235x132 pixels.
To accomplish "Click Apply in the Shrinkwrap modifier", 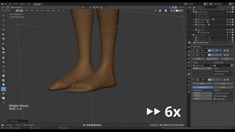I will tap(199, 59).
